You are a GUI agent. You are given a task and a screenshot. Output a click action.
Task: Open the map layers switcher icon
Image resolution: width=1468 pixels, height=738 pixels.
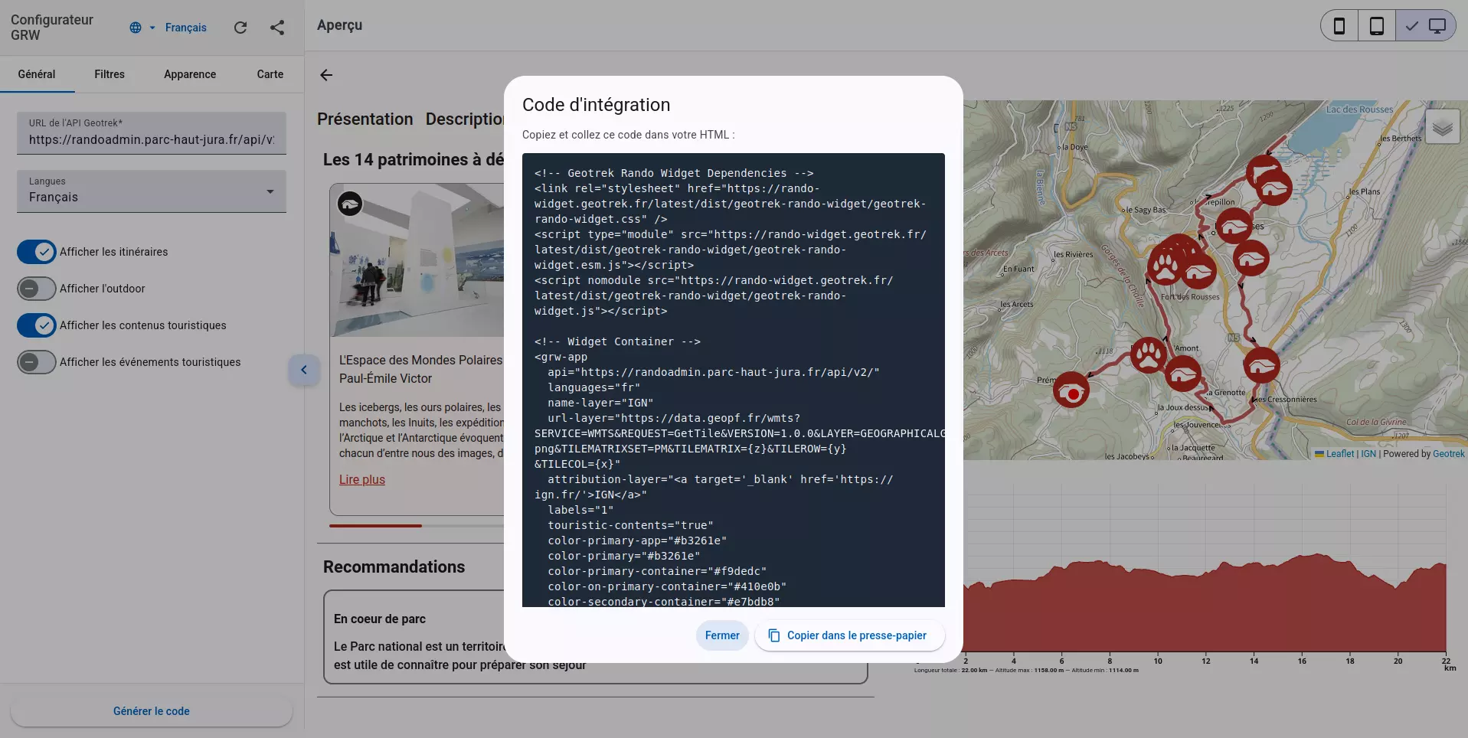1443,126
